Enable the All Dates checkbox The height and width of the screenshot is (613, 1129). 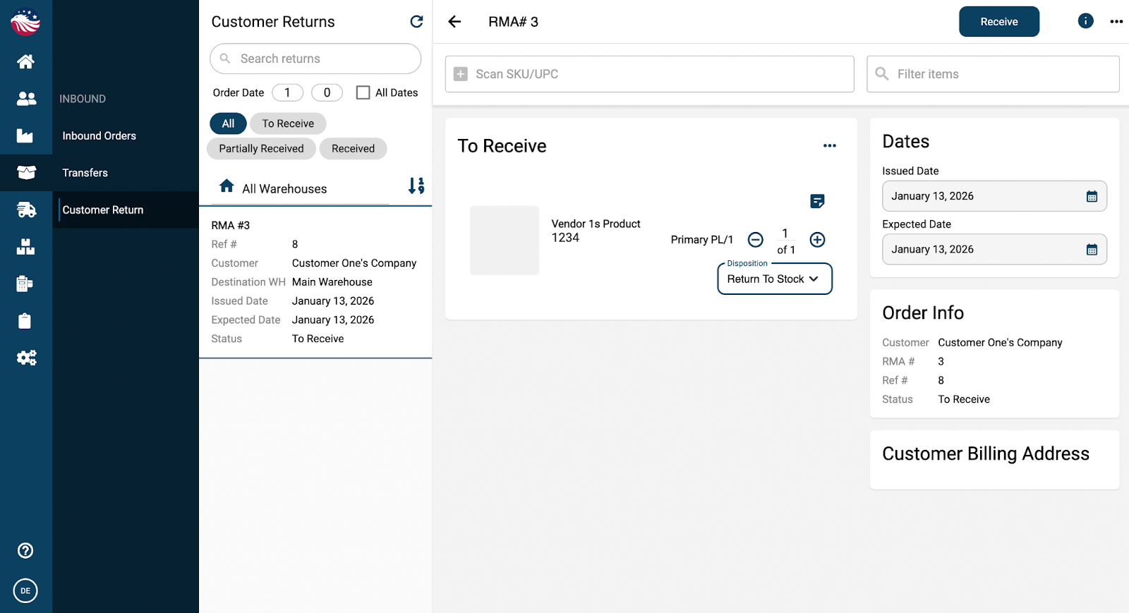tap(363, 92)
